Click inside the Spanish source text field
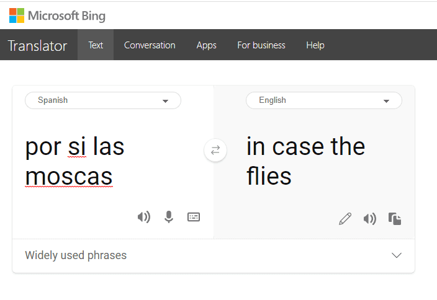 (113, 161)
